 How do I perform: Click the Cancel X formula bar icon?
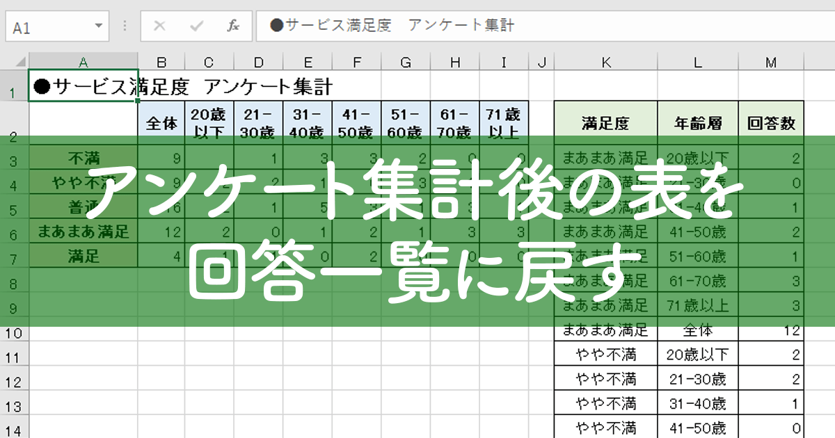pyautogui.click(x=159, y=26)
